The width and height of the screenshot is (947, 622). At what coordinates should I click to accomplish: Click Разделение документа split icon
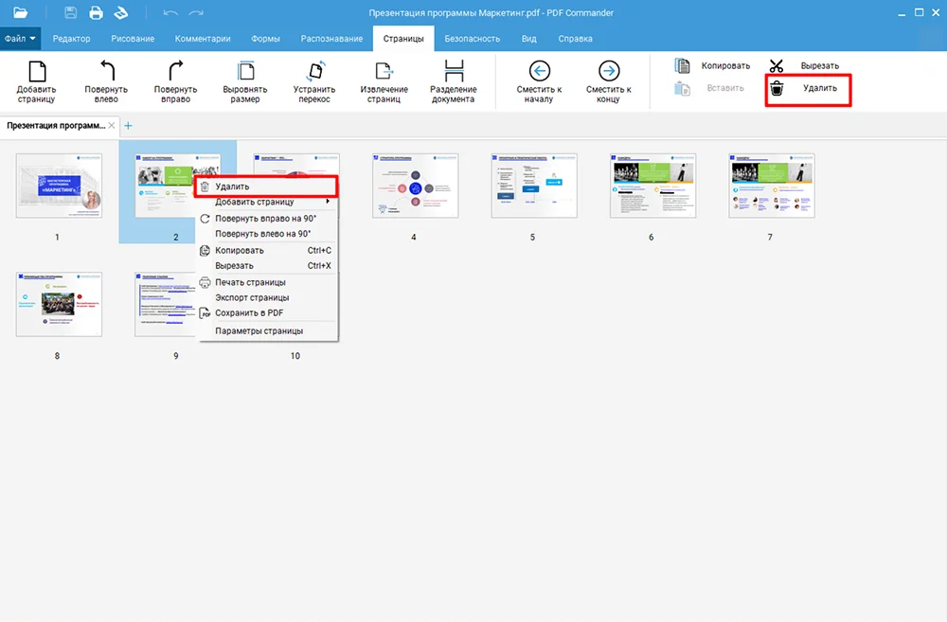click(454, 73)
